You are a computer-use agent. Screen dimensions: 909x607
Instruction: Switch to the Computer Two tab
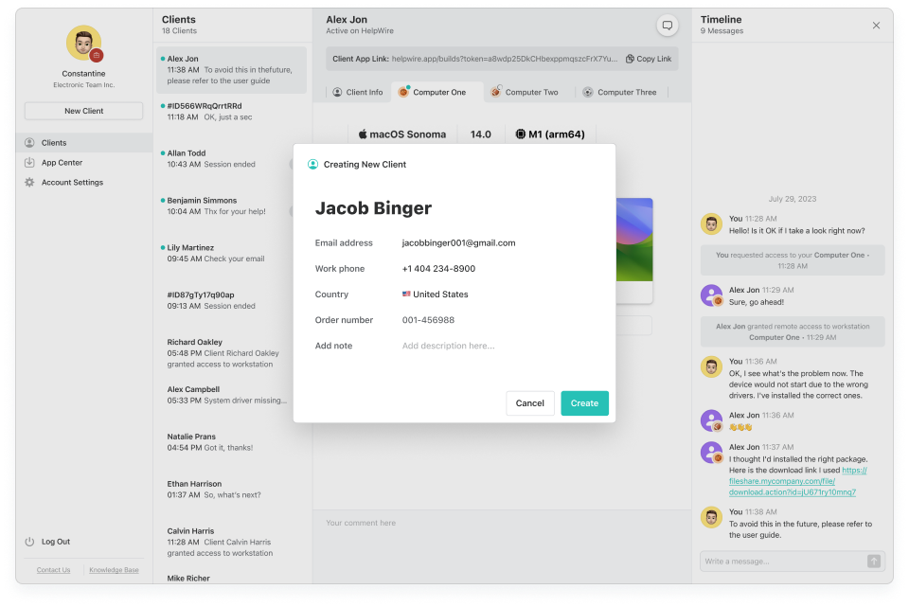coord(525,92)
